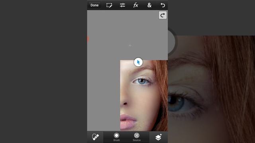Tap the Done button
The height and width of the screenshot is (143, 255).
[94, 5]
